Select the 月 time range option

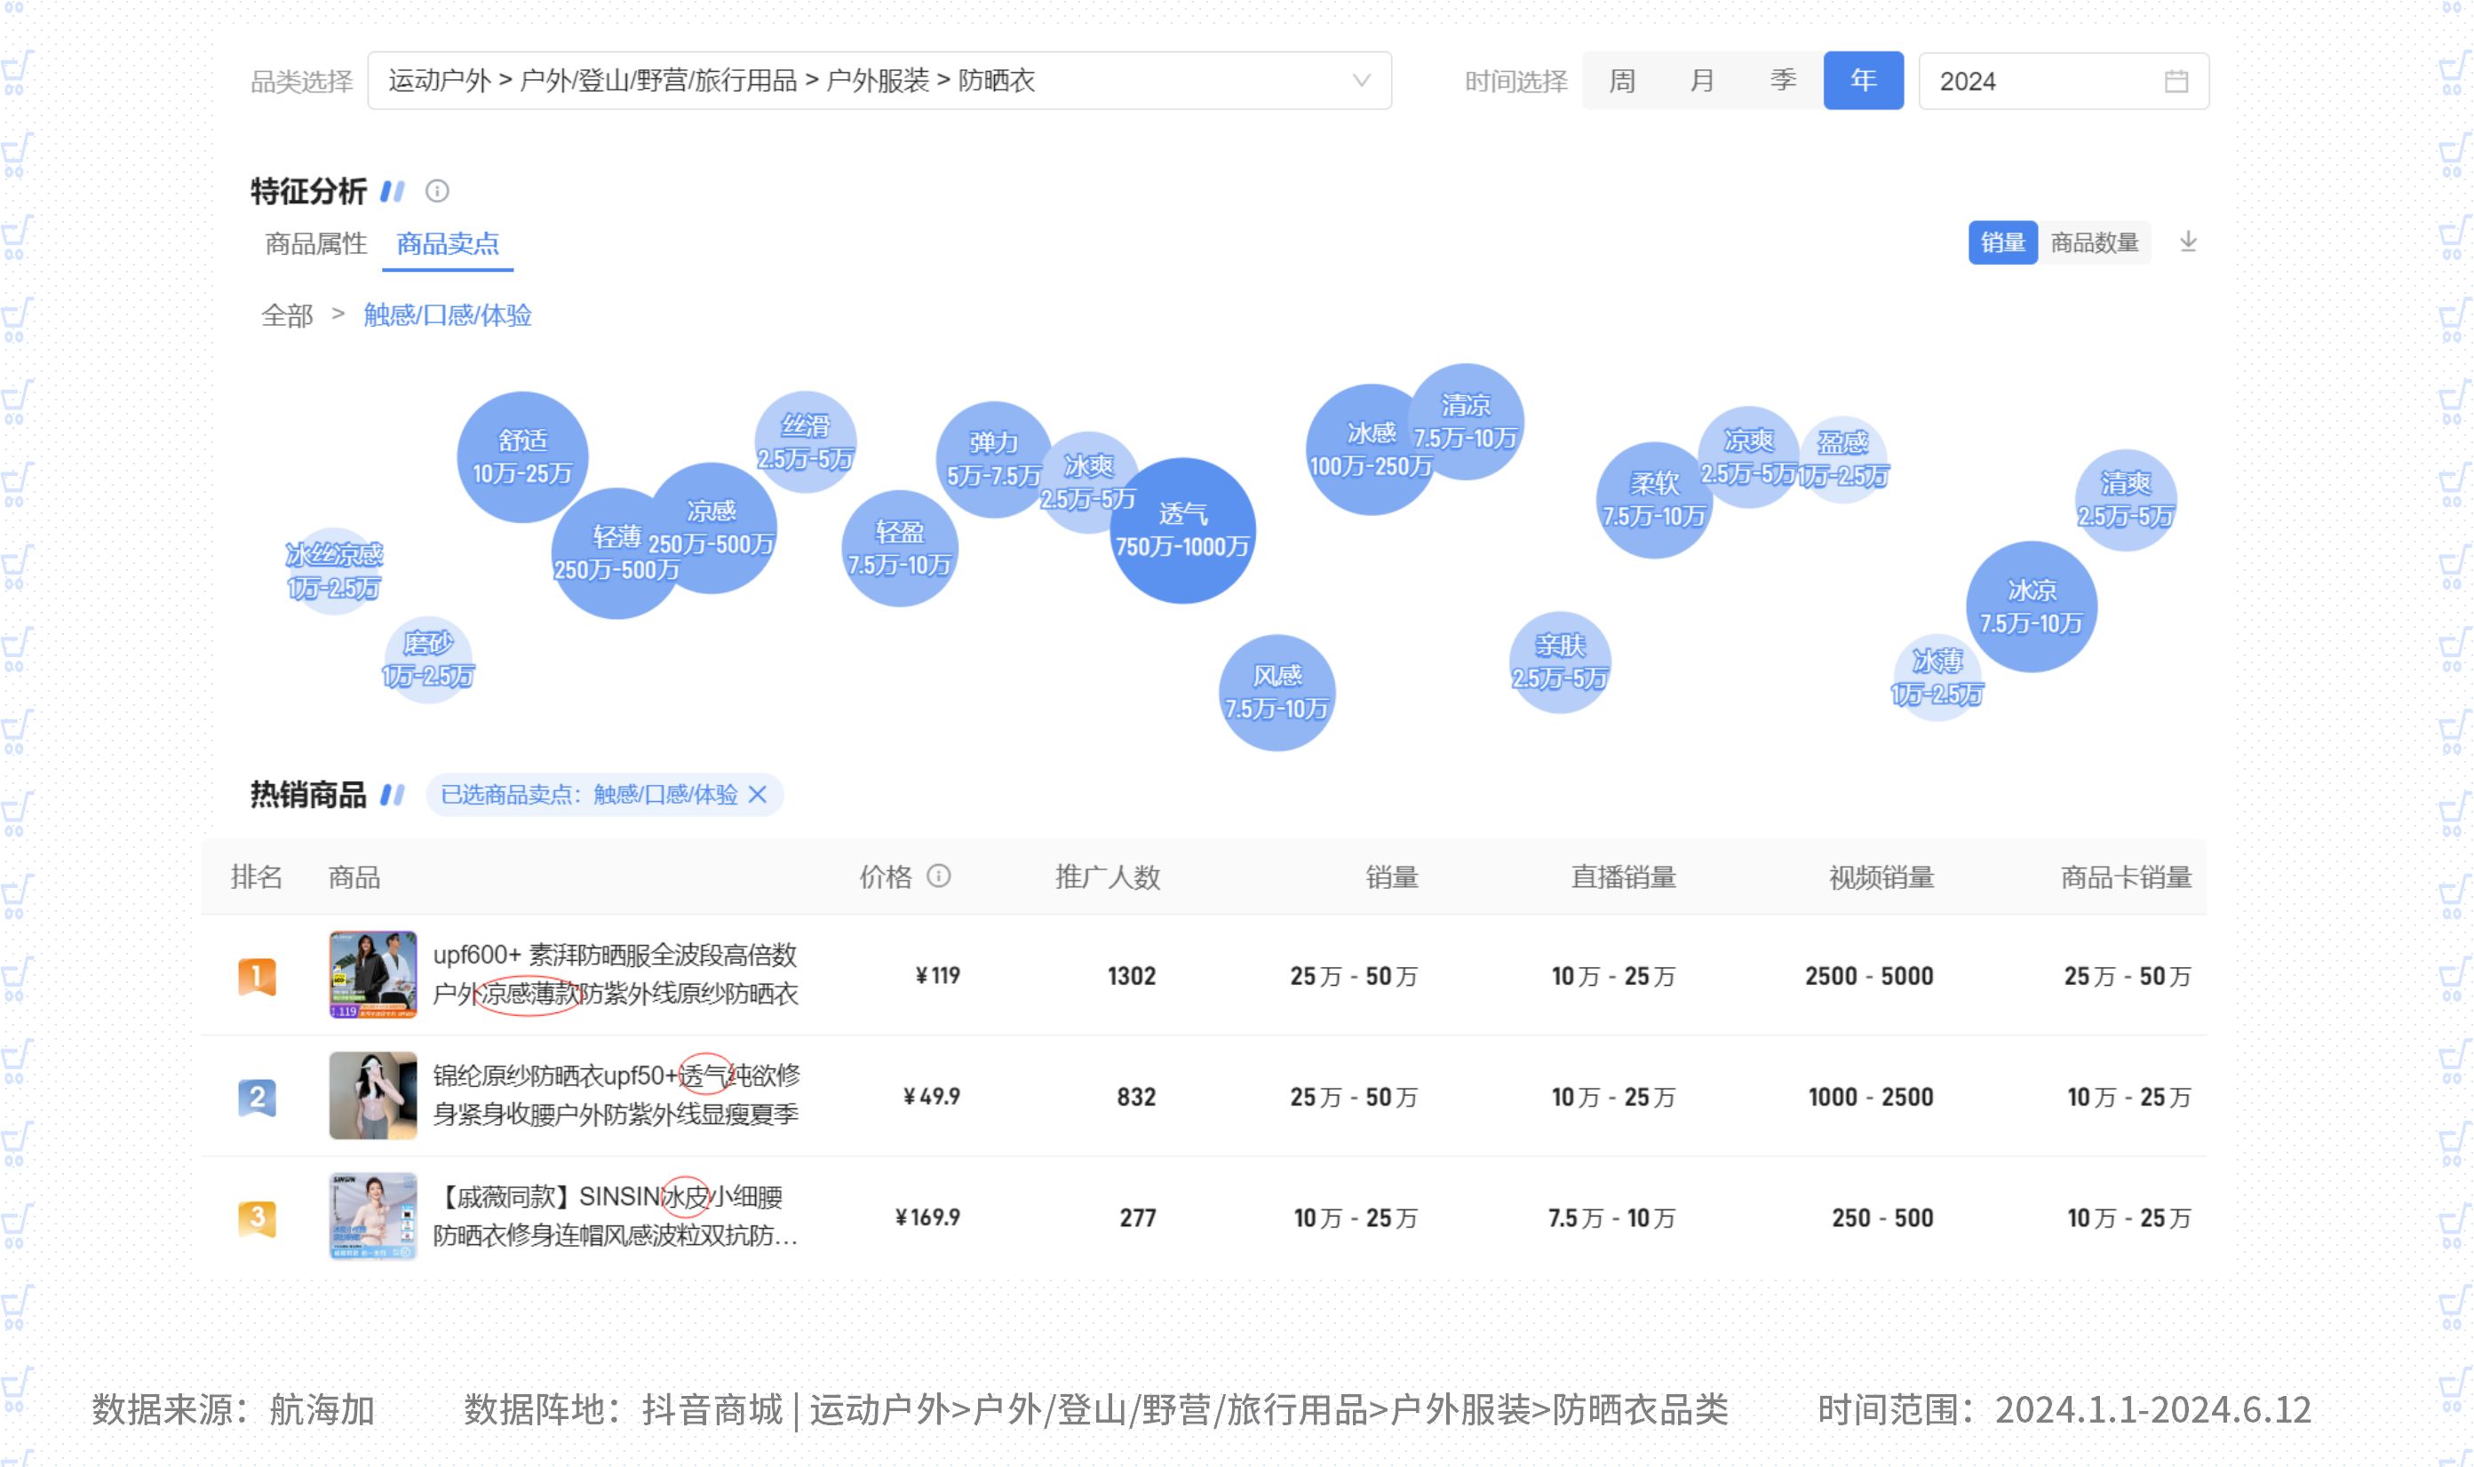pos(1702,80)
